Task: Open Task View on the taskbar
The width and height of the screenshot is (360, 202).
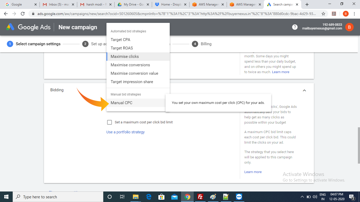Action: 122,197
